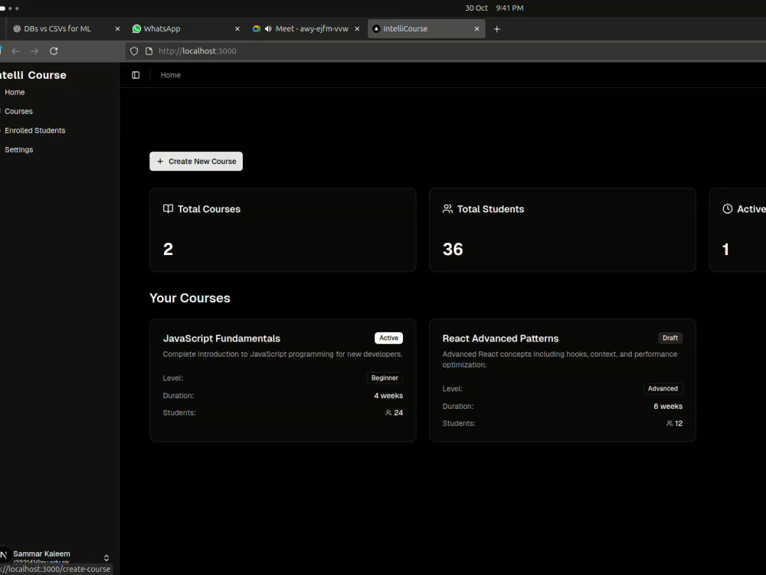Close the DBs vs CSVs for ML tab
Image resolution: width=766 pixels, height=575 pixels.
click(117, 29)
